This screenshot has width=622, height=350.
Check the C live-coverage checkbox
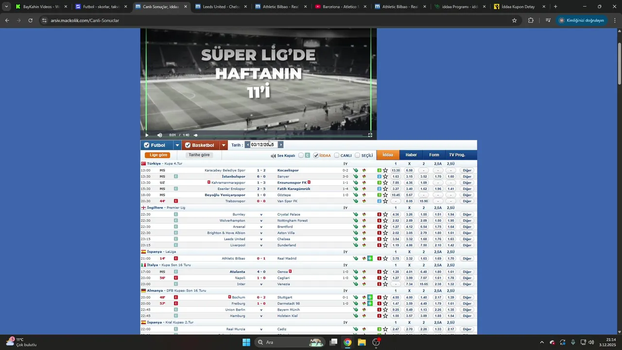click(301, 156)
